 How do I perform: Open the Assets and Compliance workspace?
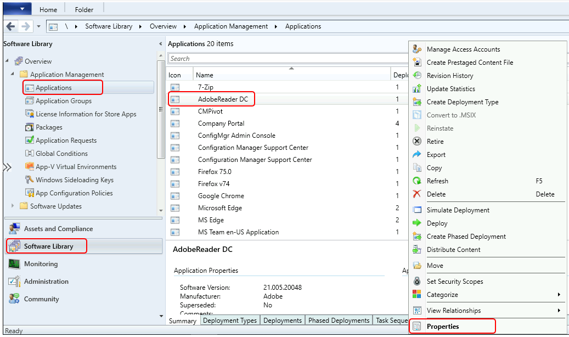[x=14, y=229]
